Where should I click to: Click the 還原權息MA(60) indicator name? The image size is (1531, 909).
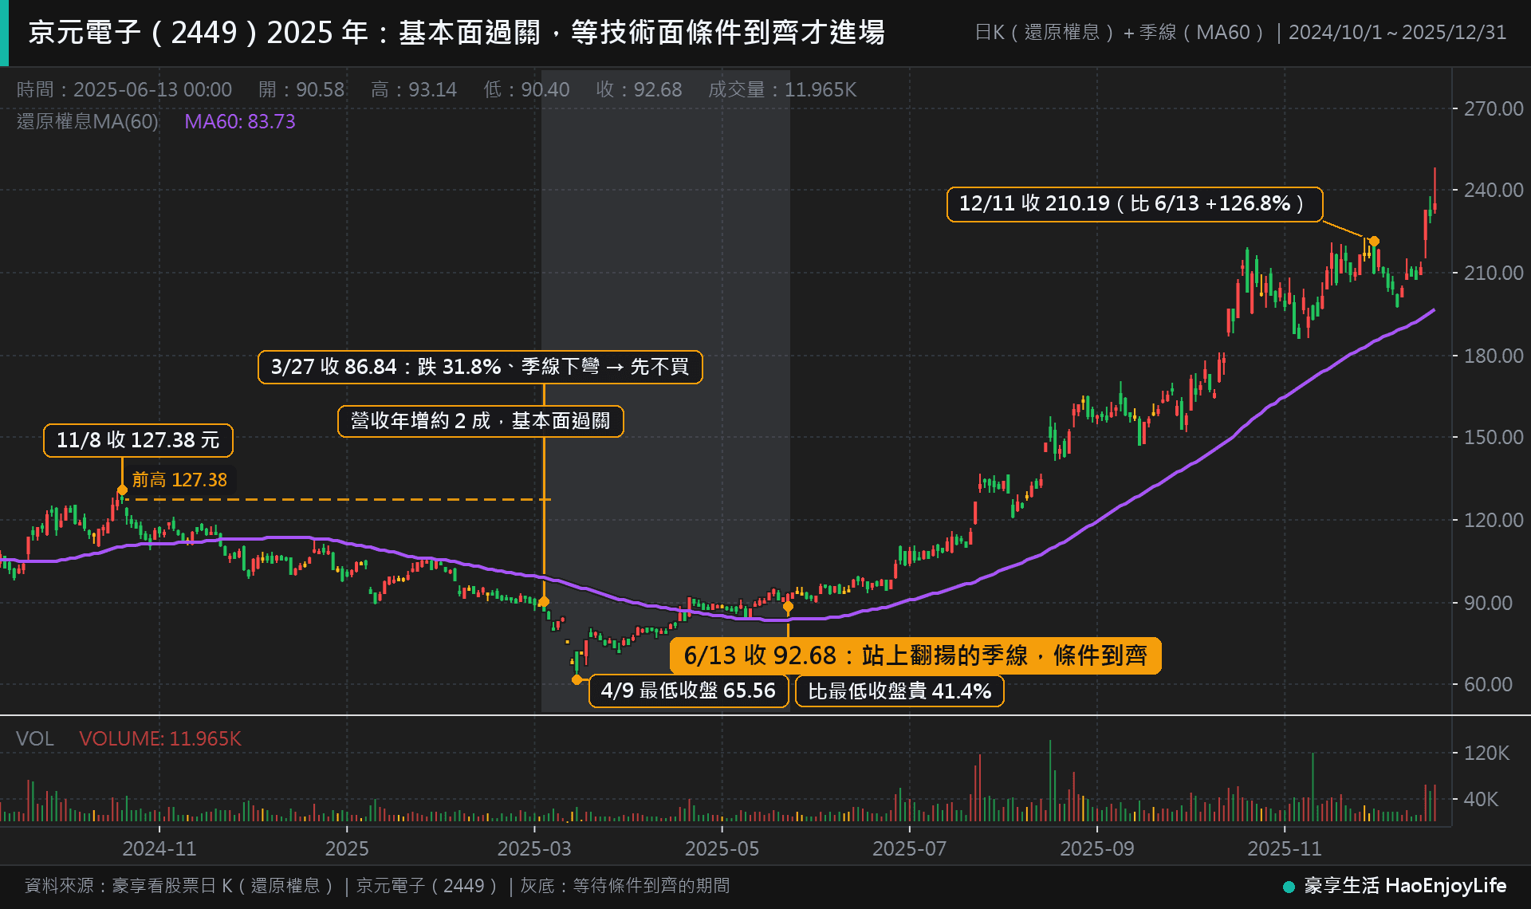coord(88,121)
